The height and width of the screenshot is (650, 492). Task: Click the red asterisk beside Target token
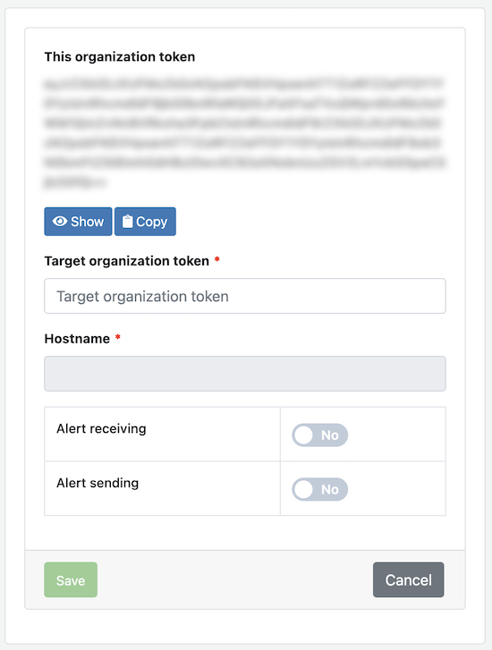217,259
